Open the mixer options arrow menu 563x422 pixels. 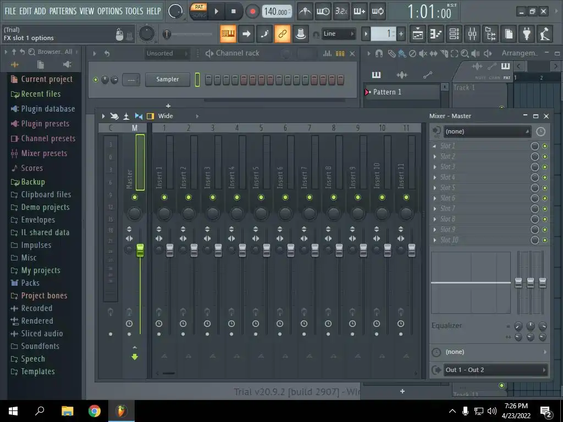(103, 116)
